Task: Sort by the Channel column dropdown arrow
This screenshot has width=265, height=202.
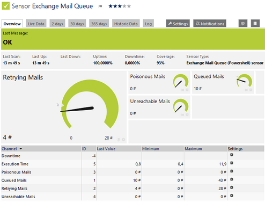Action: tap(21, 149)
